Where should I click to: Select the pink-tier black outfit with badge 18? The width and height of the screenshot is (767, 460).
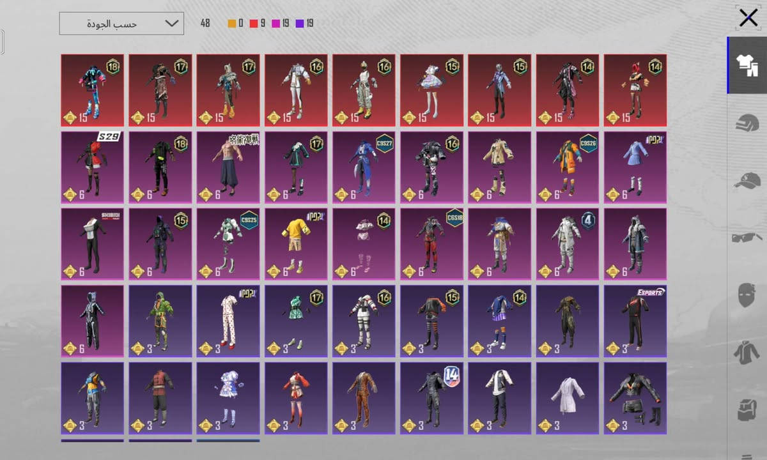coord(160,167)
